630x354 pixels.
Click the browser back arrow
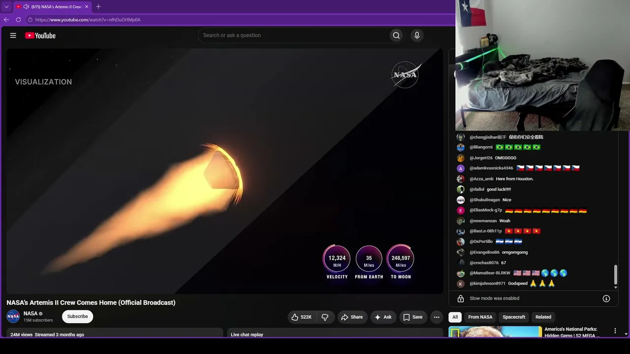click(x=6, y=20)
